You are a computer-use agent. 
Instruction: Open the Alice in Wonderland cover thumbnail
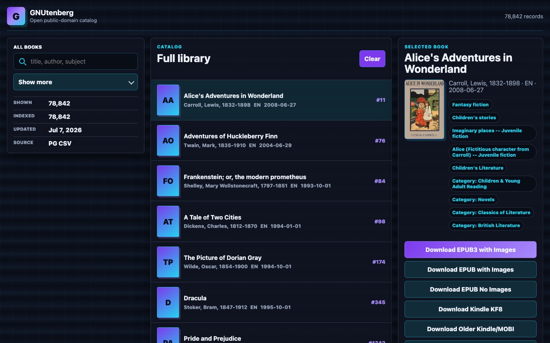coord(424,109)
